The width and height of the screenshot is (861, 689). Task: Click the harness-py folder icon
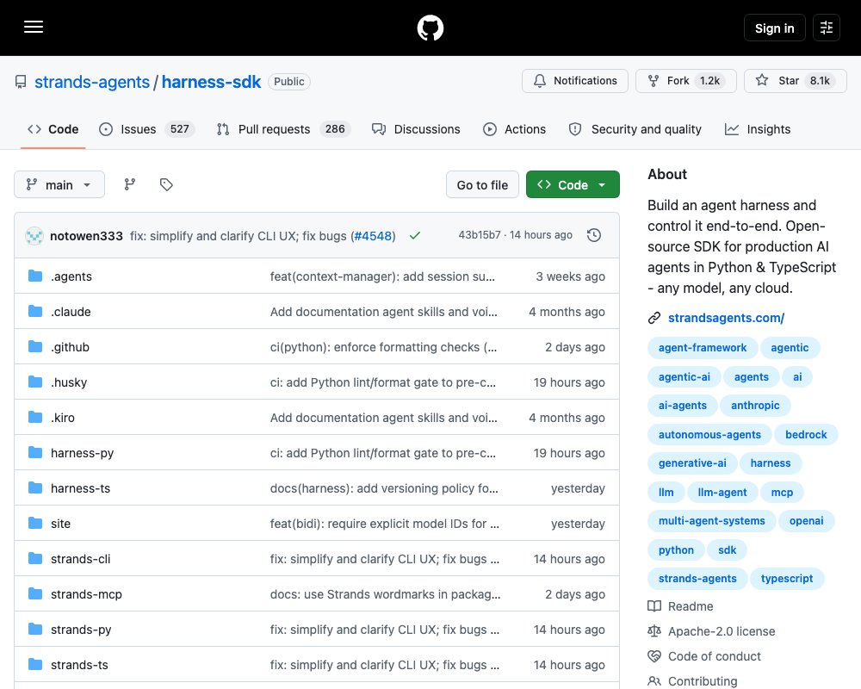35,452
